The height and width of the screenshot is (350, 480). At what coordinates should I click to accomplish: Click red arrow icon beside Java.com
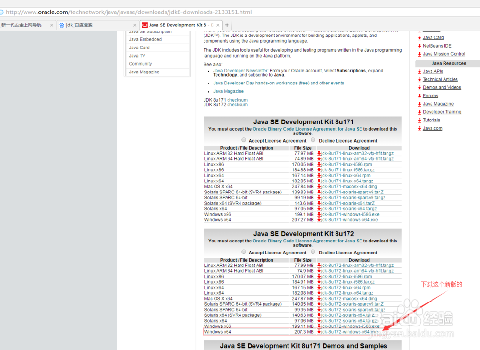[x=420, y=128]
